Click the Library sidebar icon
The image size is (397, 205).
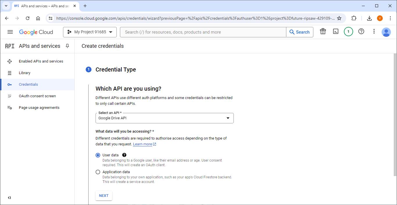pos(10,73)
